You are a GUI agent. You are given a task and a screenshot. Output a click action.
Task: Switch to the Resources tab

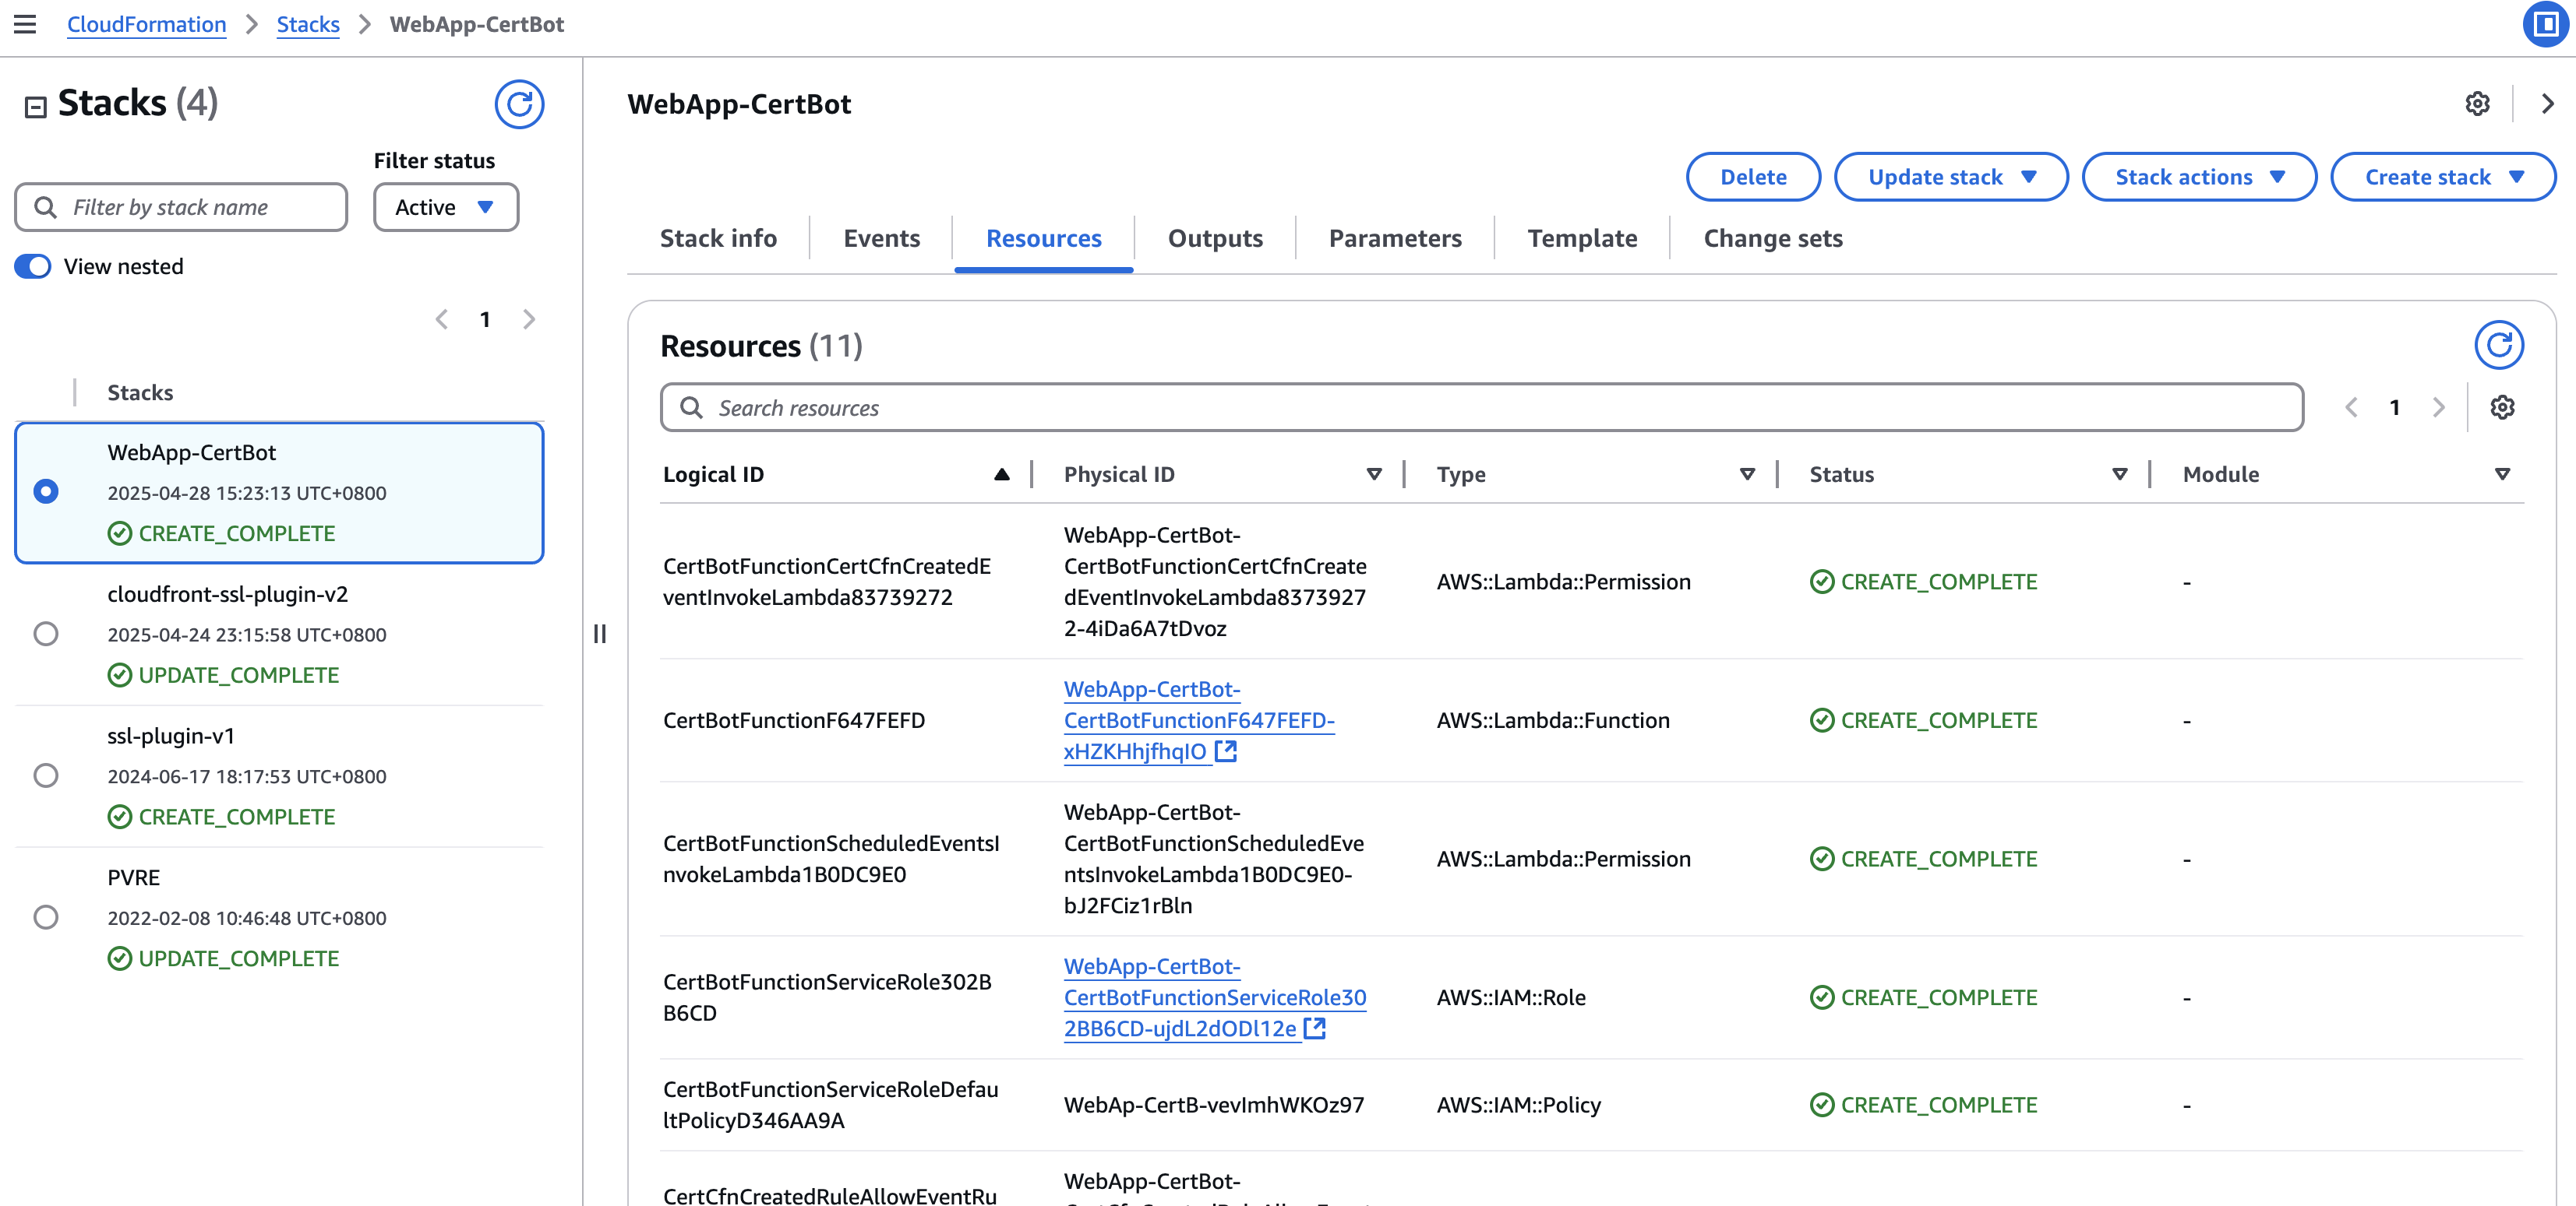coord(1043,239)
